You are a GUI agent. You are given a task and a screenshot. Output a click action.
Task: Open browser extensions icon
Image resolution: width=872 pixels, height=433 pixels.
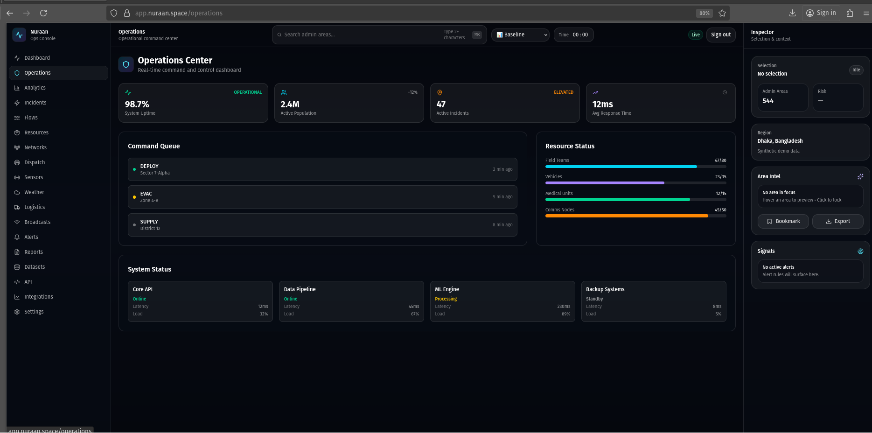tap(850, 13)
